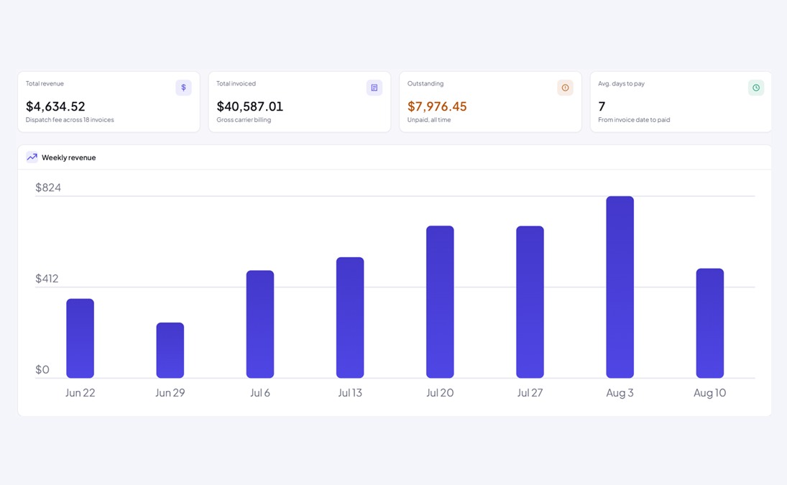
Task: Click the orange alert icon on Outstanding card
Action: [x=565, y=88]
